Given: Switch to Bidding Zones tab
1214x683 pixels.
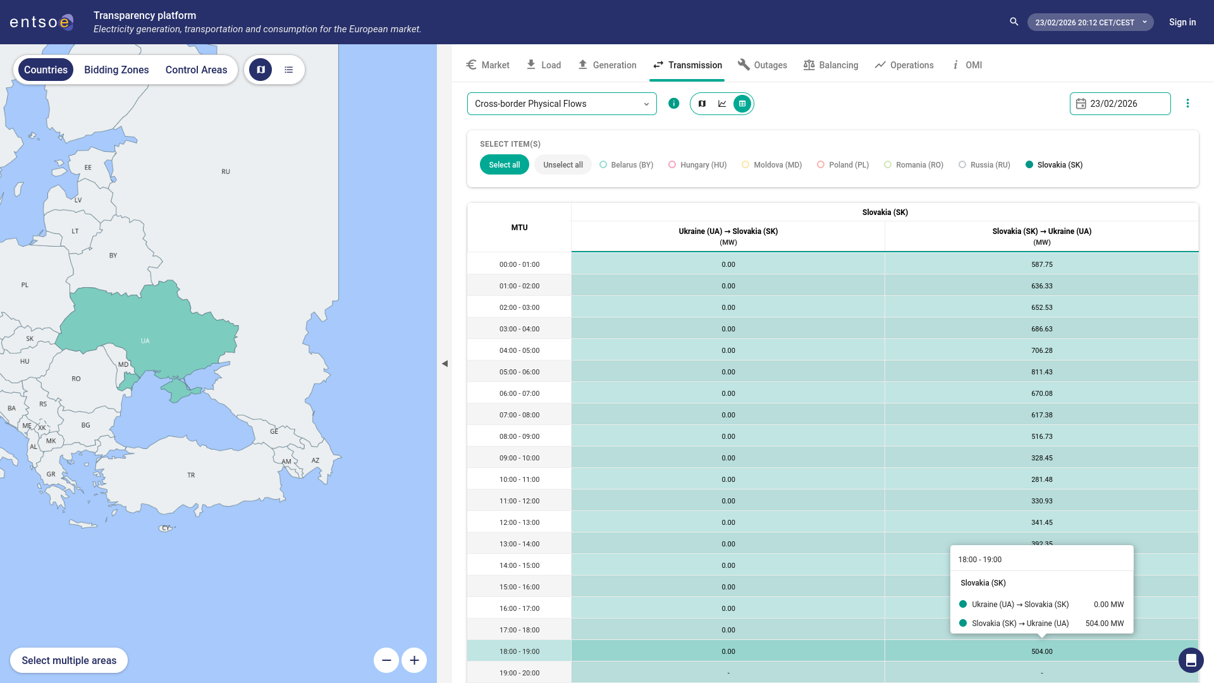Looking at the screenshot, I should tap(116, 70).
